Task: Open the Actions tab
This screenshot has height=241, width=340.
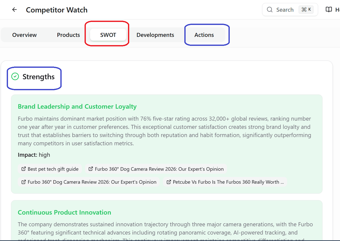Action: 204,35
